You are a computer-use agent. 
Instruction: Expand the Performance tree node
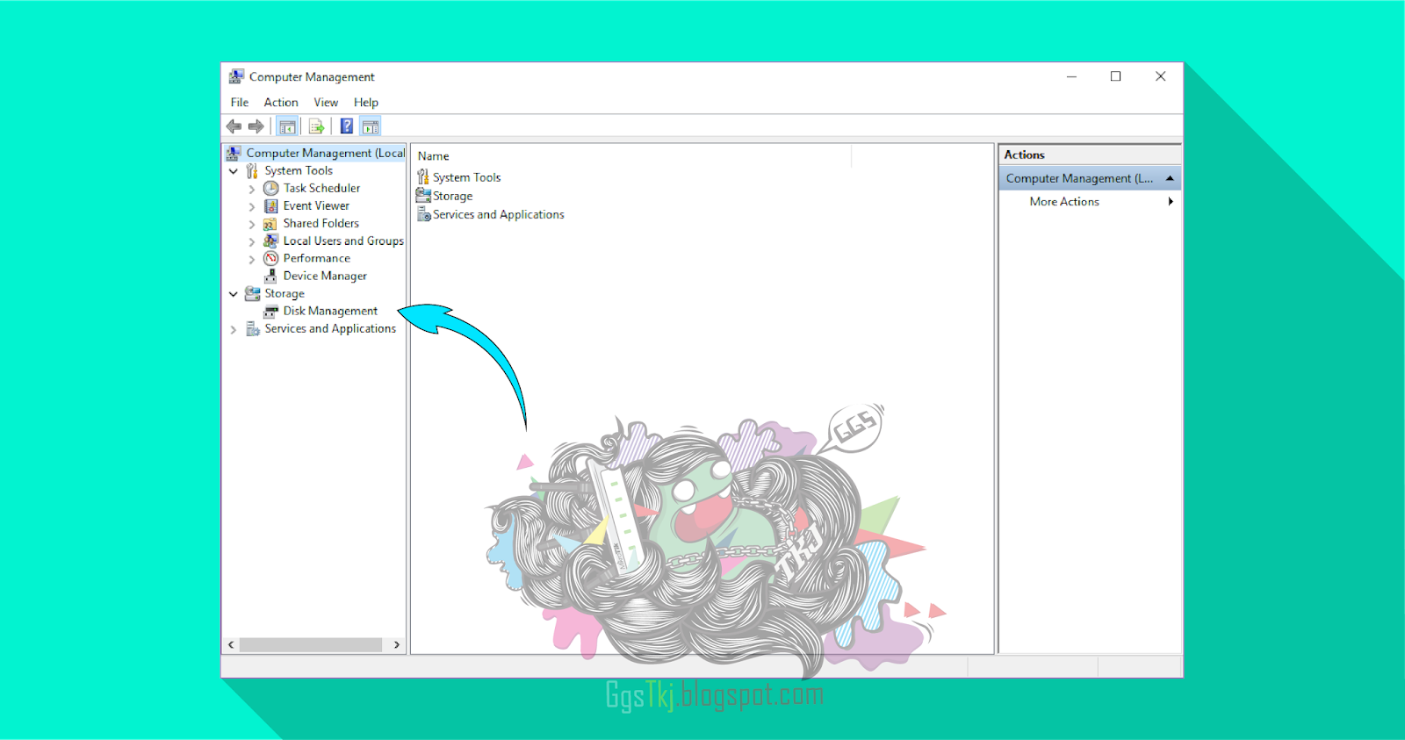[x=252, y=259]
